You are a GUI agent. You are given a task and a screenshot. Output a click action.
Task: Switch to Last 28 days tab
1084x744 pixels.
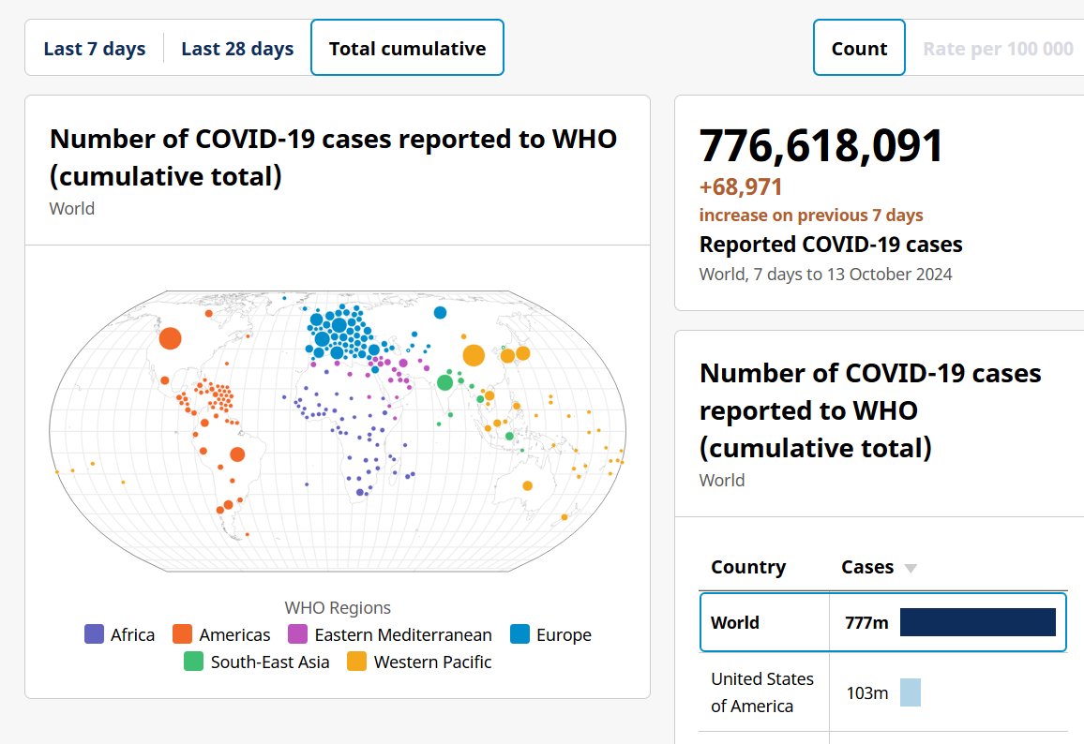237,49
